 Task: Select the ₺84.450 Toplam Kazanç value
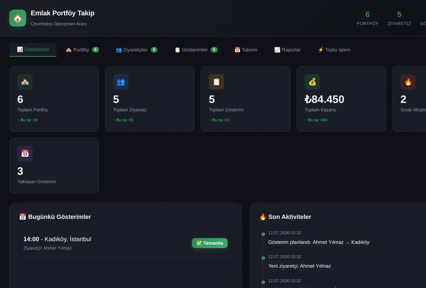click(x=324, y=99)
